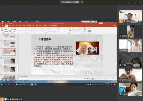Click the Cut scissors icon
143x101 pixels.
point(4,28)
